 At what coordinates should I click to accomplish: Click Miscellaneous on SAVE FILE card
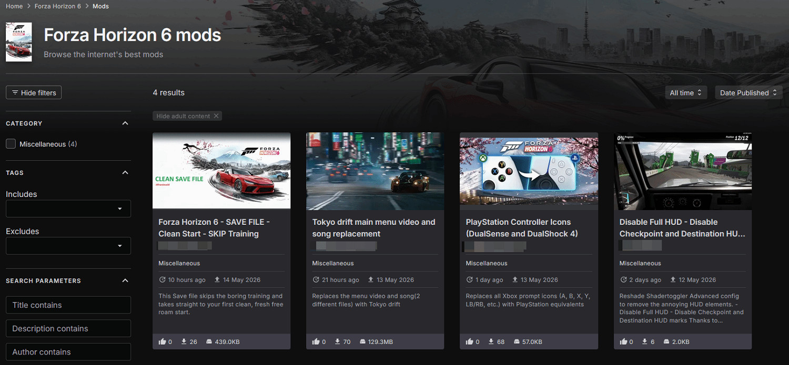click(x=179, y=263)
